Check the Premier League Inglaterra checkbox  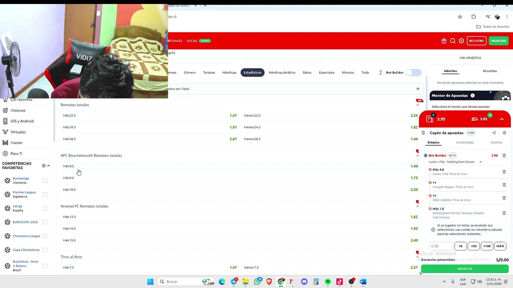[x=45, y=194]
